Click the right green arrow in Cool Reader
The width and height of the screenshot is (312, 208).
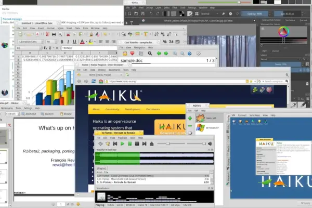166,54
